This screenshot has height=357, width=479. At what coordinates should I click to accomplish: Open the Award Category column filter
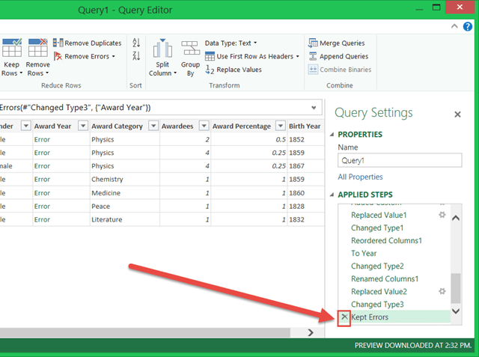pos(152,126)
